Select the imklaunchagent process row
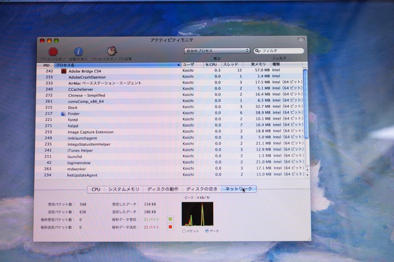Screen dimensions: 394x262 pos(170,138)
